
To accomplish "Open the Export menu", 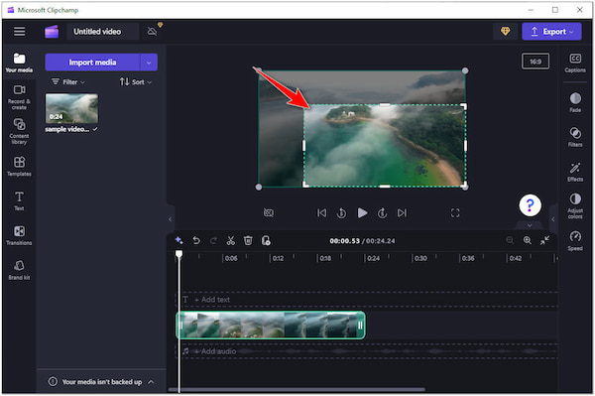I will pyautogui.click(x=551, y=32).
